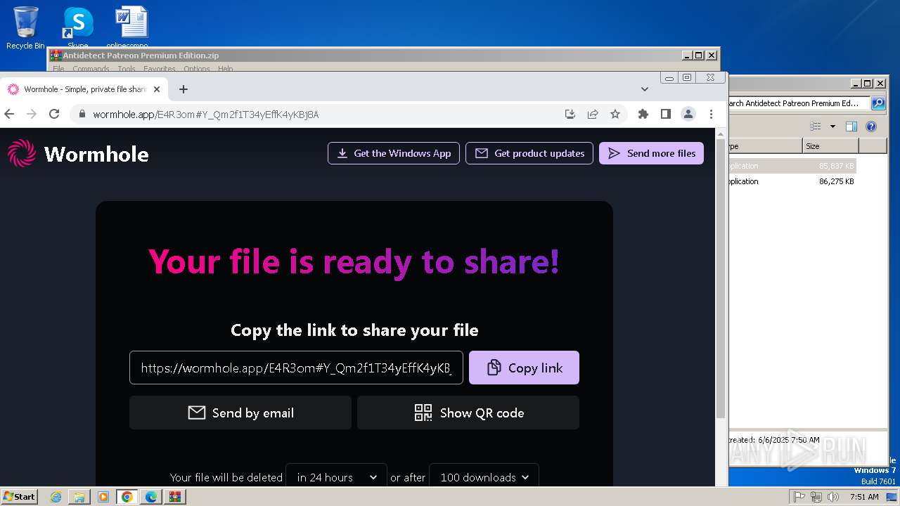Select the Wormhole browser tab

pos(84,89)
